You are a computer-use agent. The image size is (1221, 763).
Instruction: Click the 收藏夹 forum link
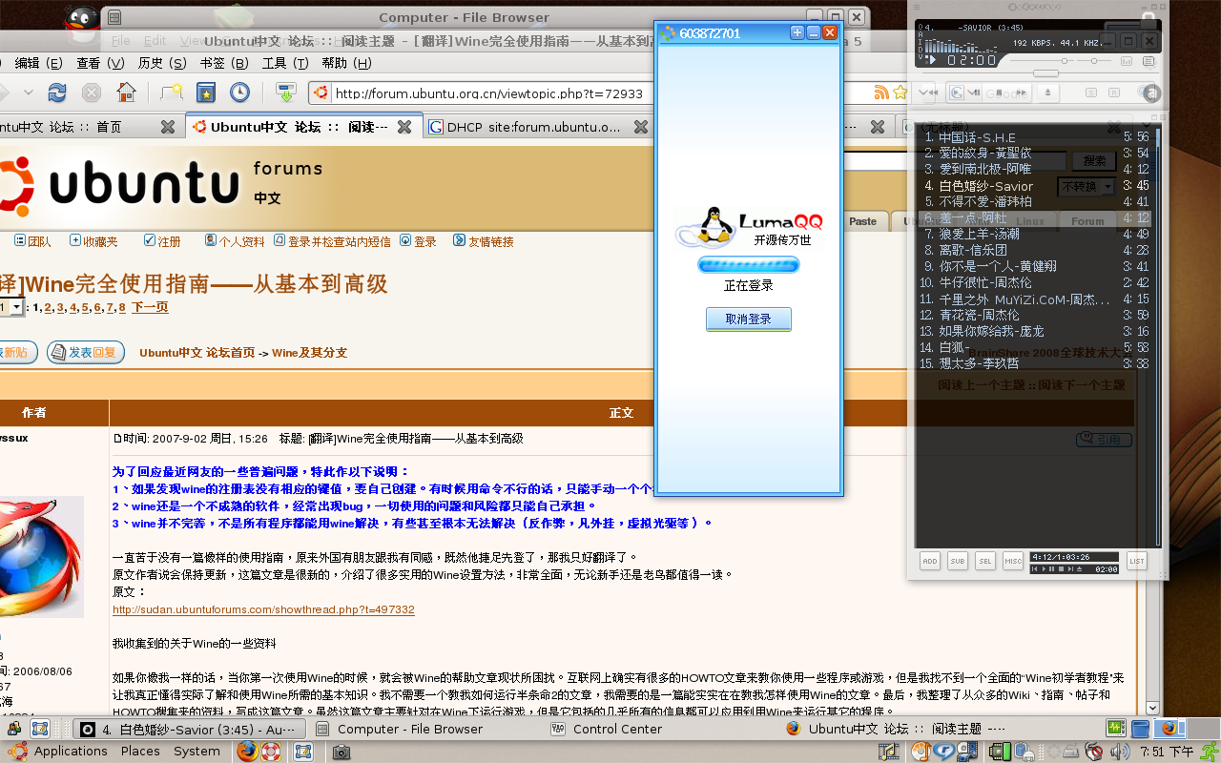tap(93, 241)
